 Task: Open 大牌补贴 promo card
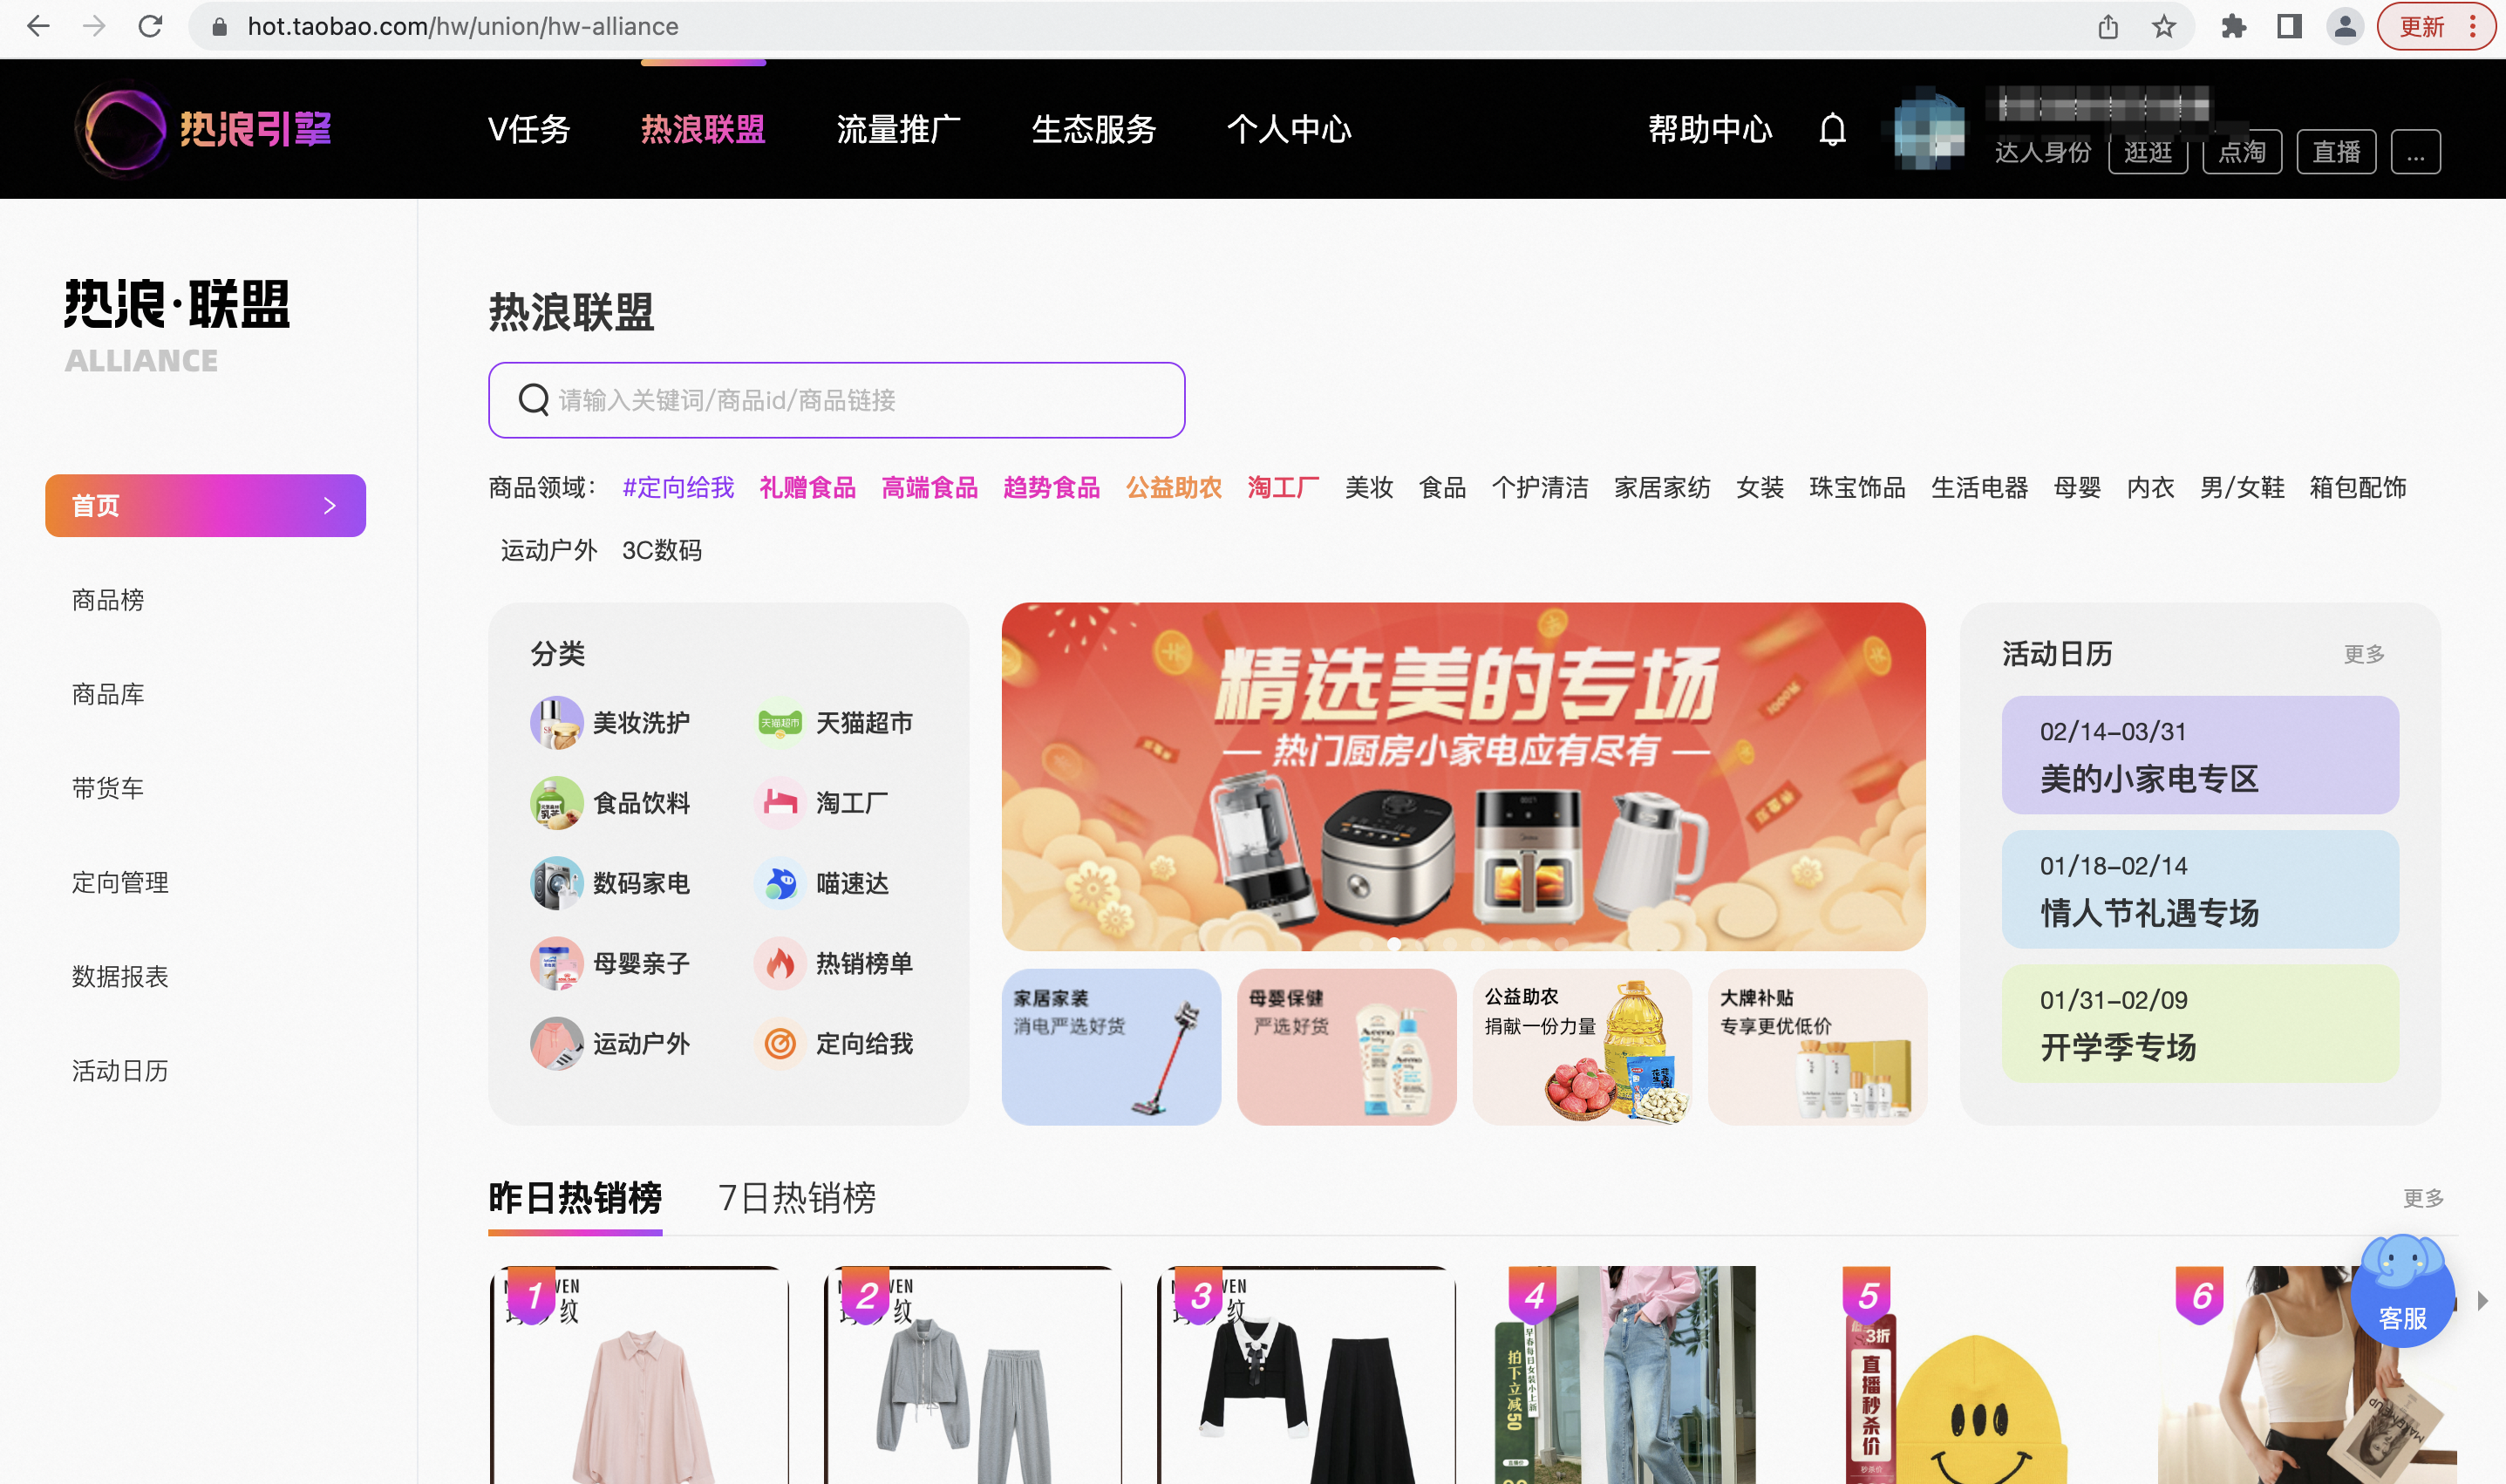pyautogui.click(x=1817, y=1047)
